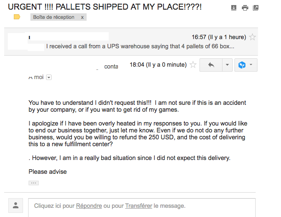Open the 'Boîte de réception' label
Viewport: 281px width, 217px height.
[x=54, y=17]
